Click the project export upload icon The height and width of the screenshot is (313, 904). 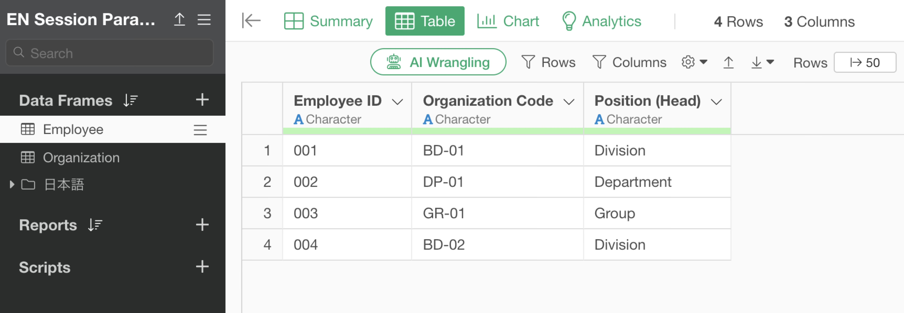[179, 19]
